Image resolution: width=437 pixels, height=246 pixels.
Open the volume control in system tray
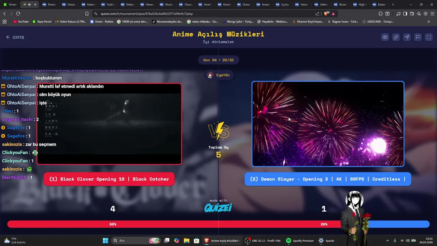click(x=407, y=241)
